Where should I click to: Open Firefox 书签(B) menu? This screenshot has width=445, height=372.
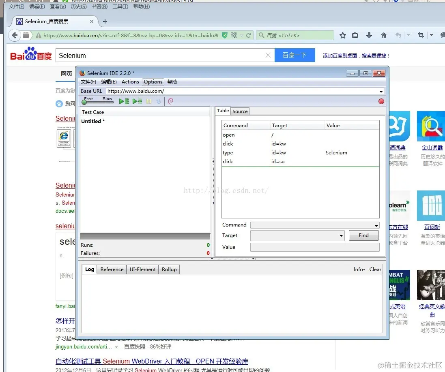point(100,6)
